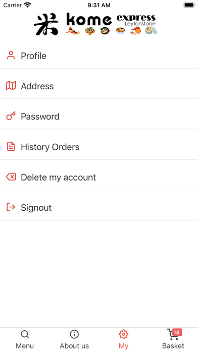The image size is (198, 351).
Task: Select Signout to log out
Action: 99,208
